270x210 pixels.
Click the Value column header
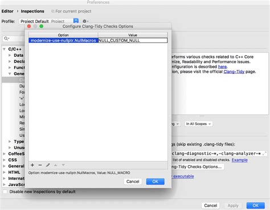point(133,35)
